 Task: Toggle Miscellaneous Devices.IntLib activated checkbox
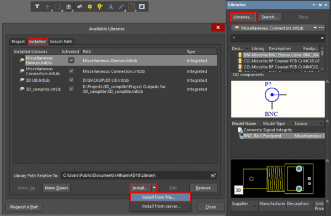coord(71,60)
